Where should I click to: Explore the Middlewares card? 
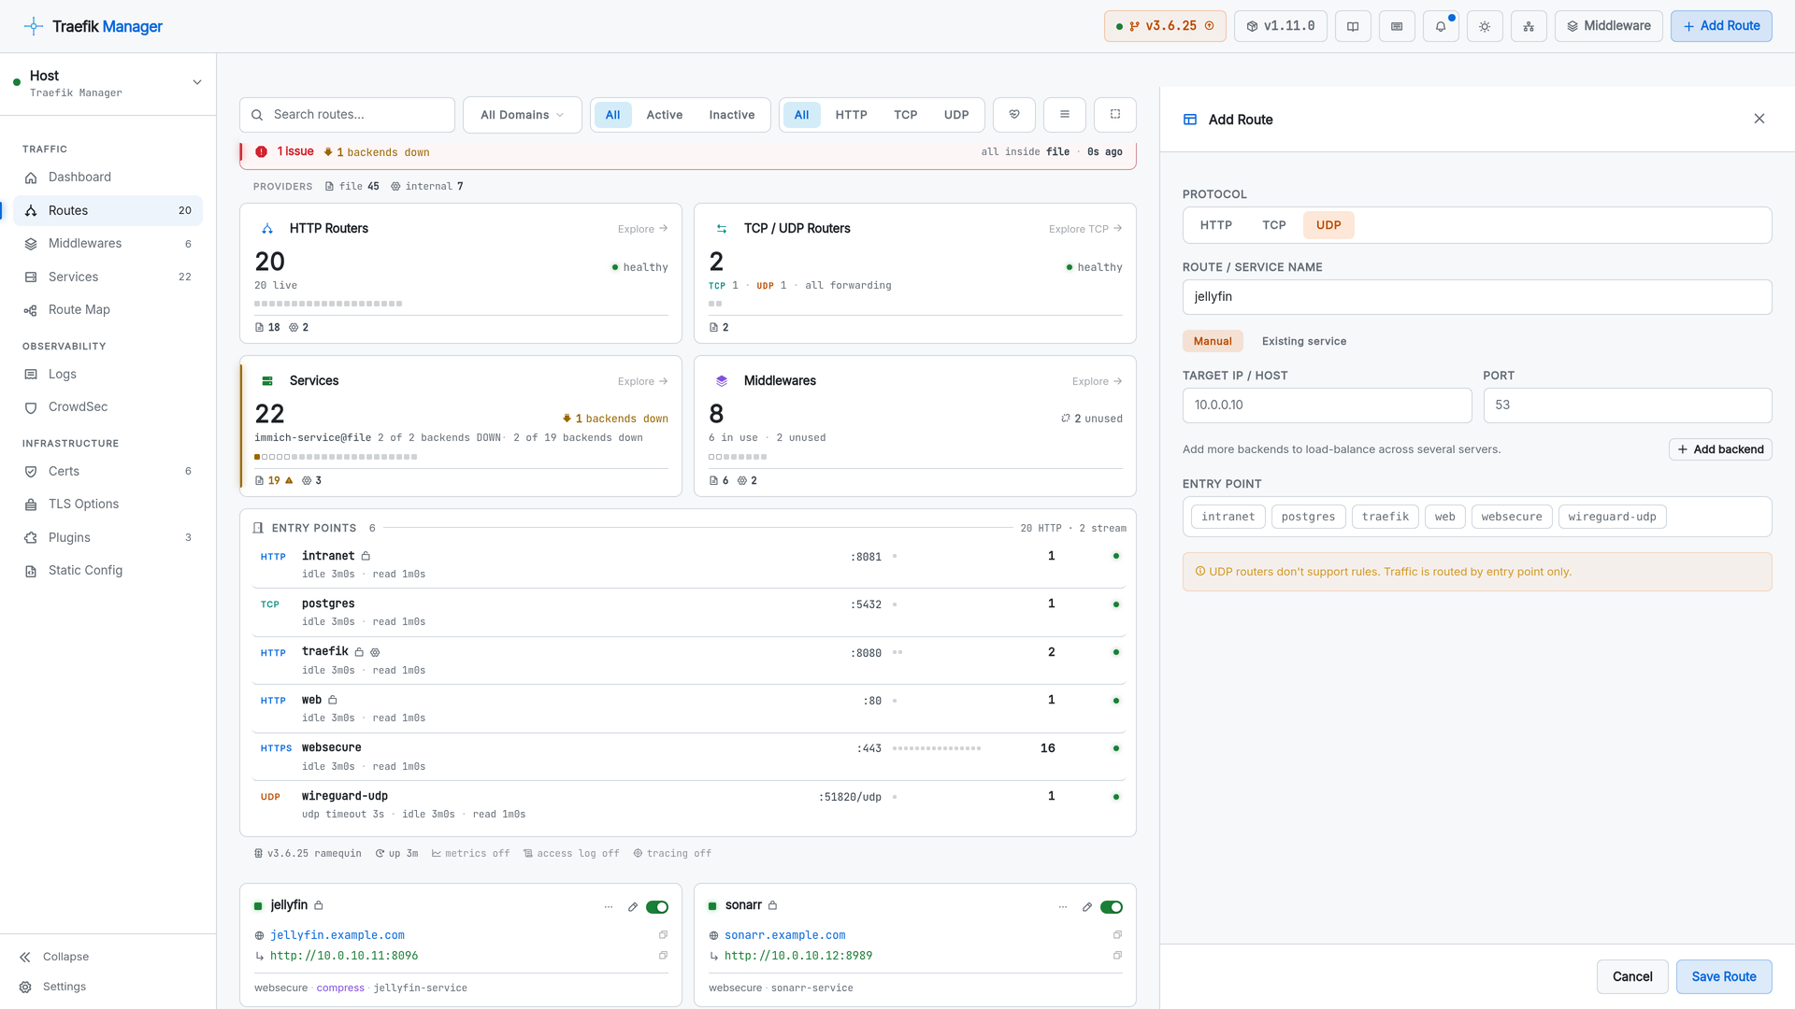coord(1097,381)
